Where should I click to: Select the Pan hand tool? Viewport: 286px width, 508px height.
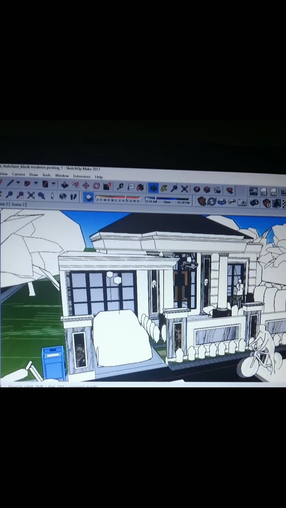(164, 188)
